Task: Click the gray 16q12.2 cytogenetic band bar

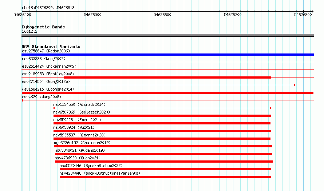Action: coord(167,35)
